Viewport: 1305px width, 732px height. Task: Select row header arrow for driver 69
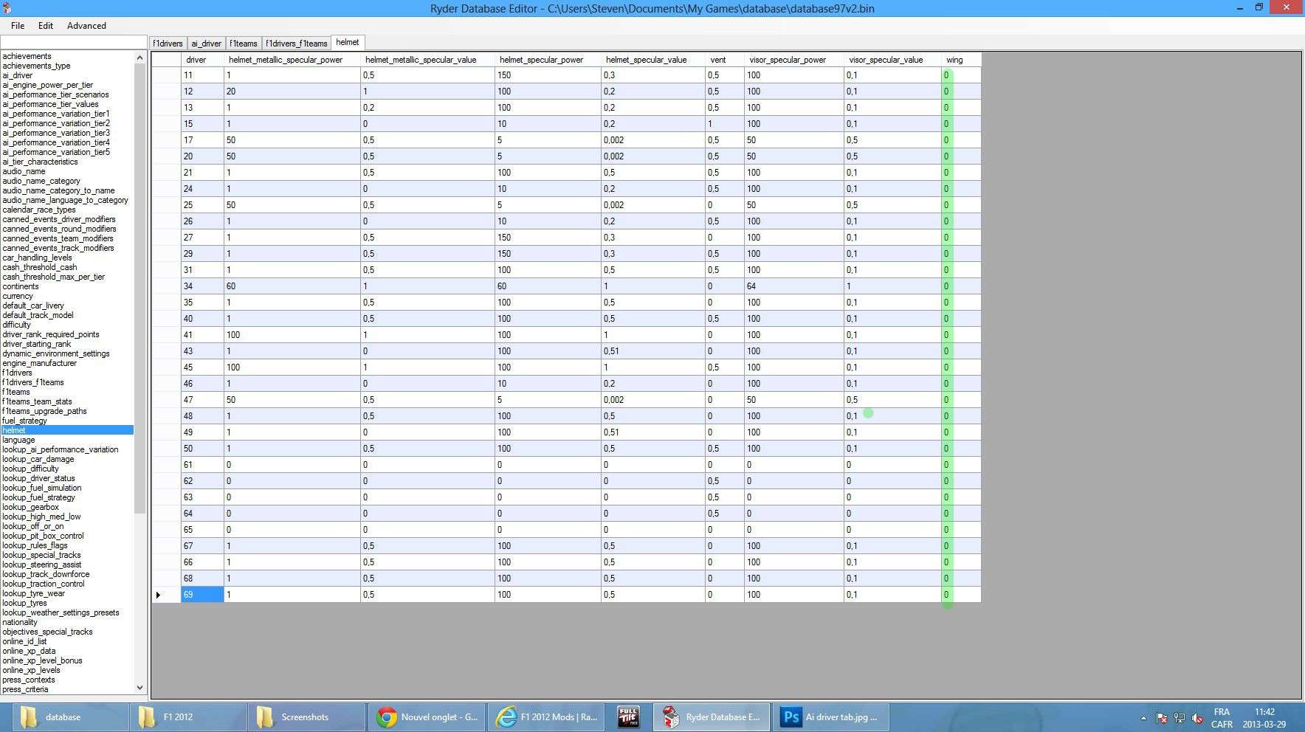[x=166, y=595]
